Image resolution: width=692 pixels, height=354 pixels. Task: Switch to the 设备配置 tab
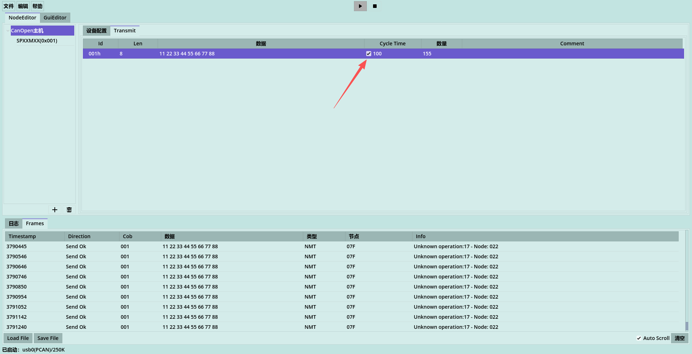click(96, 31)
